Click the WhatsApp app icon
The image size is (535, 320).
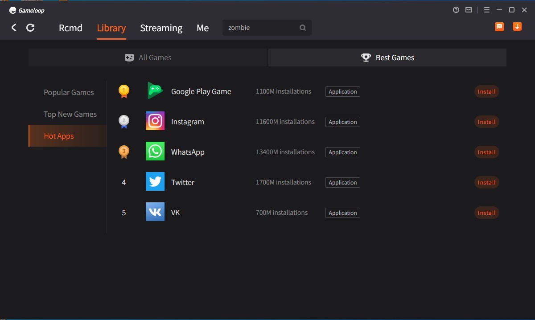(x=155, y=152)
